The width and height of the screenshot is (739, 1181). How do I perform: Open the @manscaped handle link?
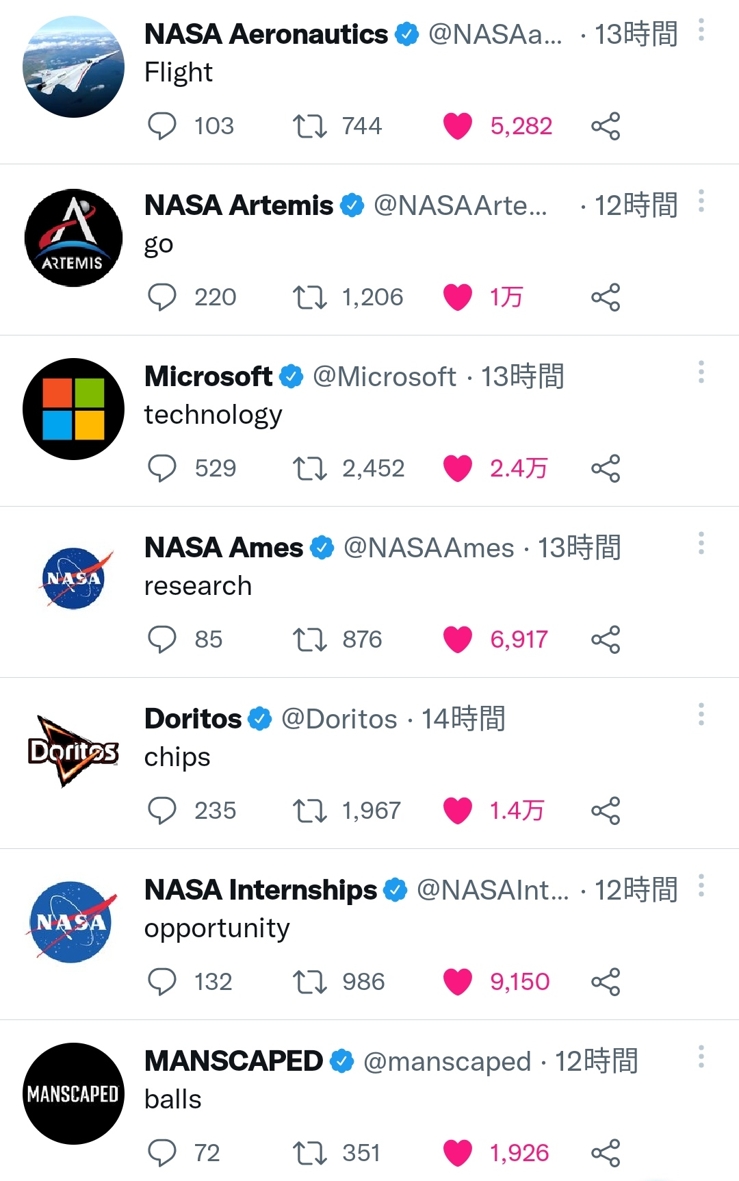(447, 1061)
